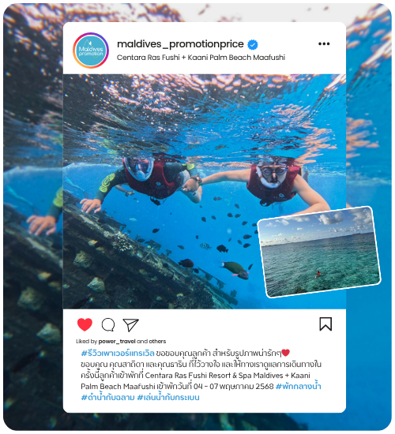The image size is (395, 434).
Task: Tap the paper plane share icon
Action: [130, 324]
